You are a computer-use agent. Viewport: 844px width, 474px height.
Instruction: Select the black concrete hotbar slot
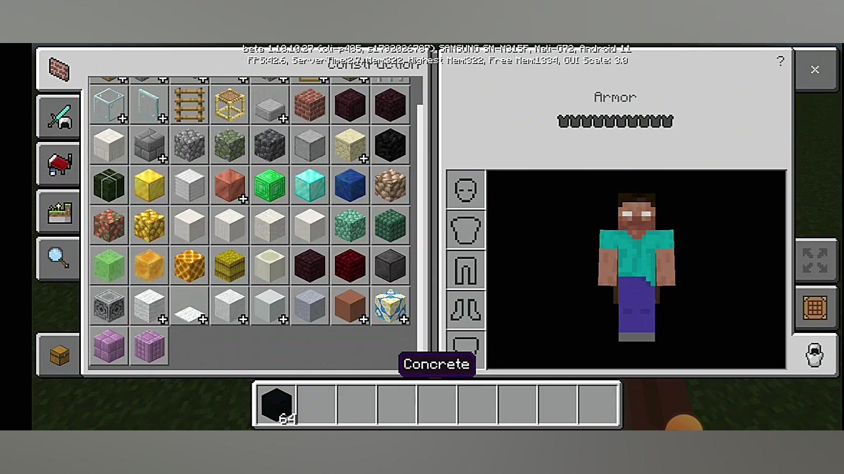(x=276, y=405)
